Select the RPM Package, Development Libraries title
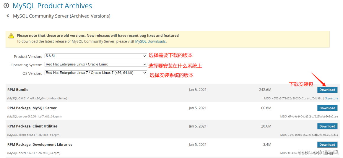Viewport: 343px width, 158px height. [x=40, y=145]
